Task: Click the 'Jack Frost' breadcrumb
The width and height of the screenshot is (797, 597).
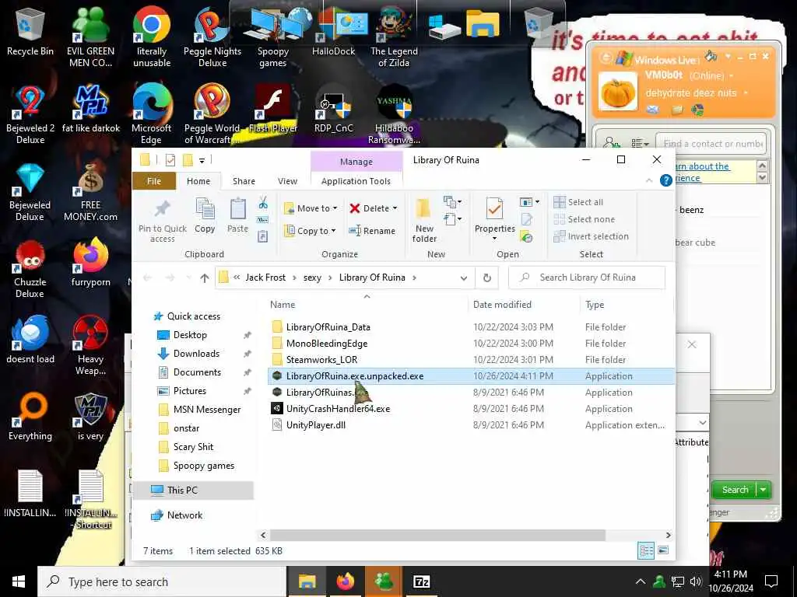Action: point(265,278)
